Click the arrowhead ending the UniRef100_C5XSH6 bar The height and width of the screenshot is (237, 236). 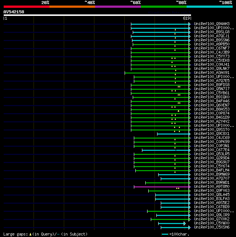point(190,227)
